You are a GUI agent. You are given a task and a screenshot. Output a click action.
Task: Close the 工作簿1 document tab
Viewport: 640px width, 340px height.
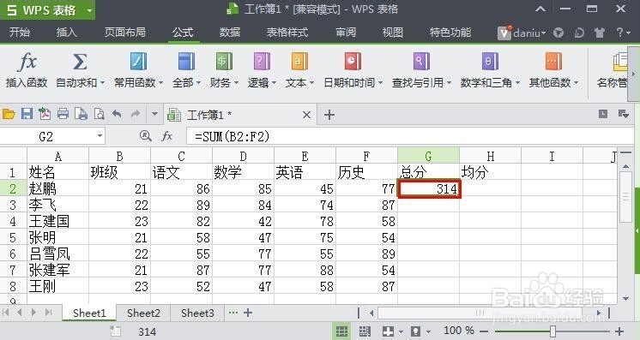click(306, 116)
